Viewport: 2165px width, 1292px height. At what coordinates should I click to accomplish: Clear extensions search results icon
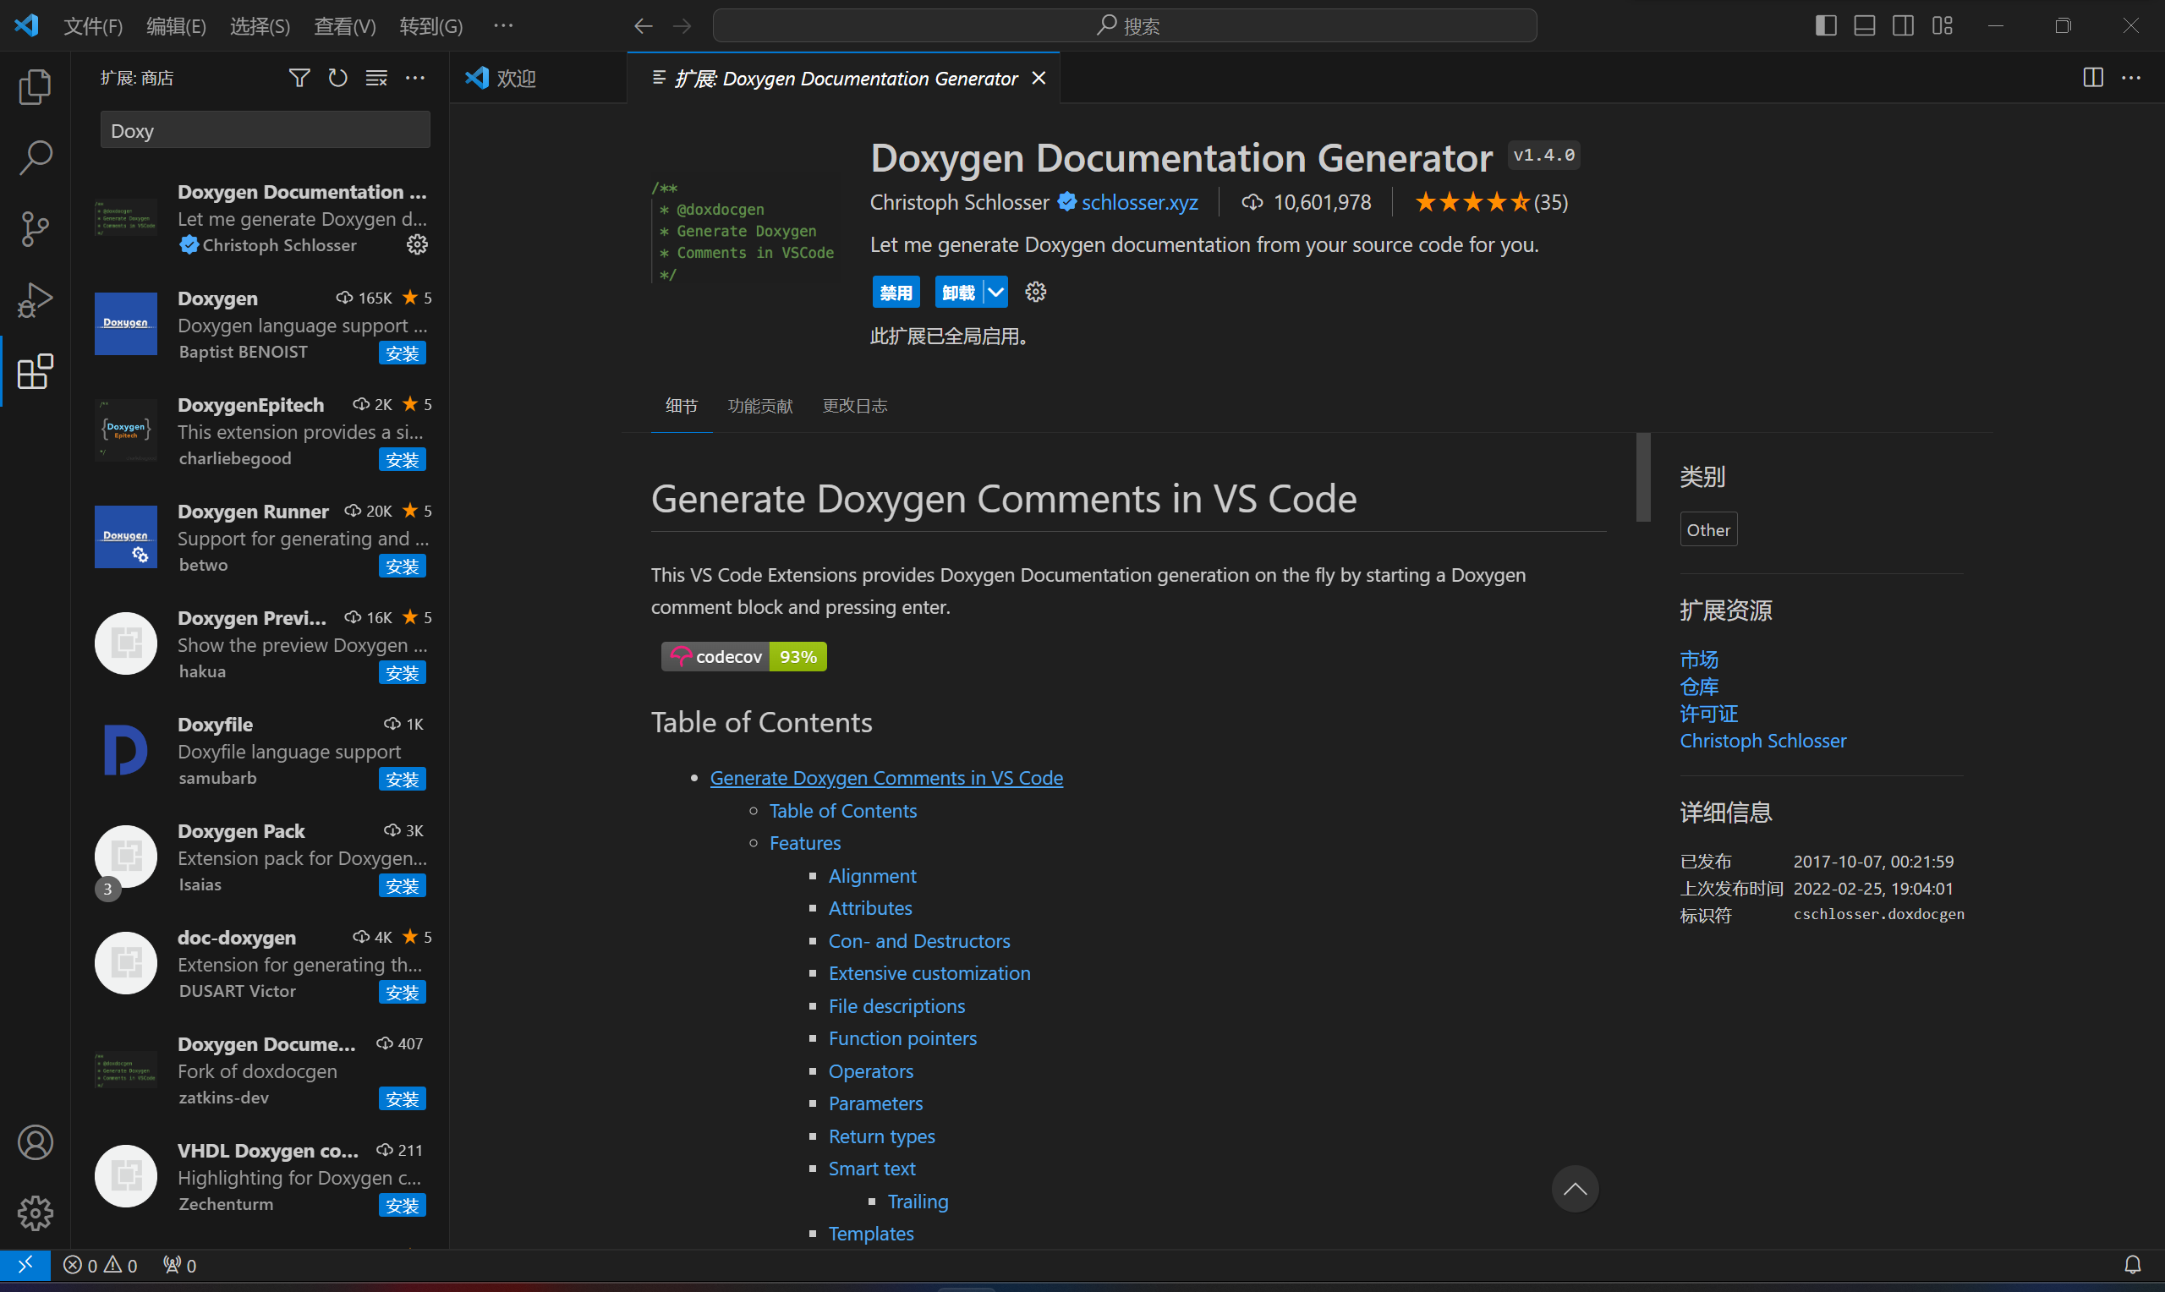[x=376, y=79]
